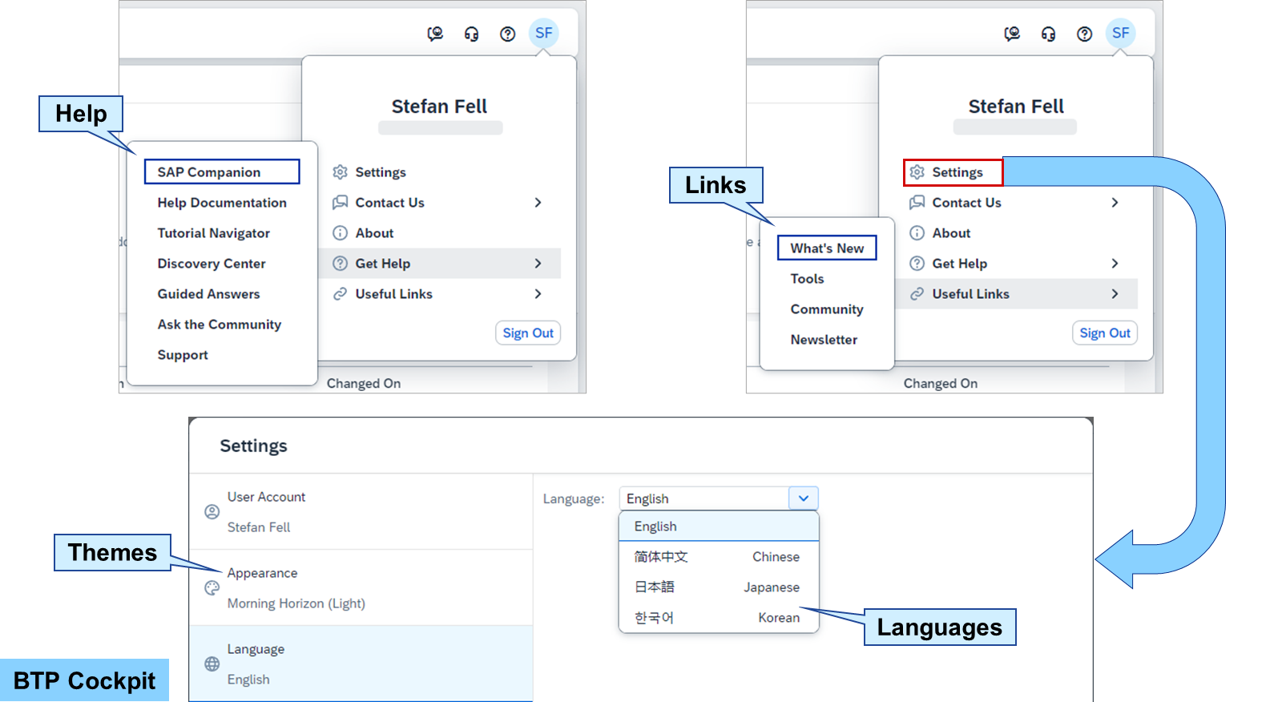Open the SF user avatar in left screenshot
Image resolution: width=1282 pixels, height=702 pixels.
pos(544,33)
